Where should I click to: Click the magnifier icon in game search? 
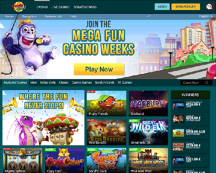point(207,83)
